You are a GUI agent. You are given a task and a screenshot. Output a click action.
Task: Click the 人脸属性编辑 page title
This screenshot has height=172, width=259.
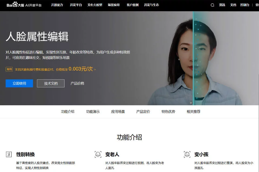tap(37, 37)
